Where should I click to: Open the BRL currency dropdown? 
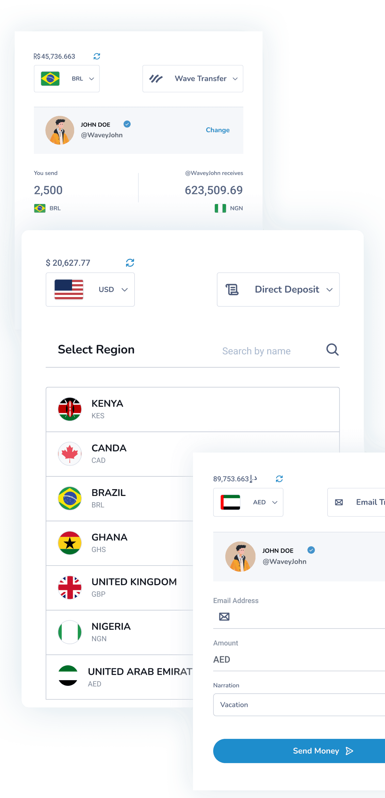(67, 79)
